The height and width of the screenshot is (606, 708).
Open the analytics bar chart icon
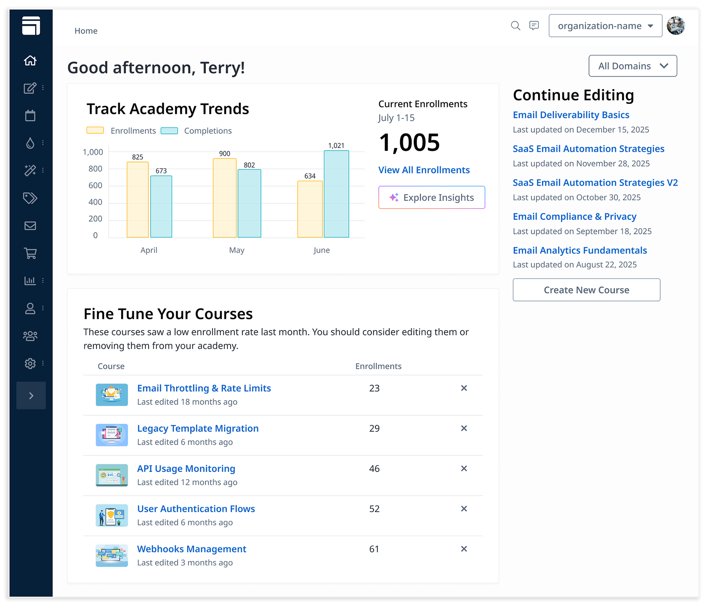(30, 281)
